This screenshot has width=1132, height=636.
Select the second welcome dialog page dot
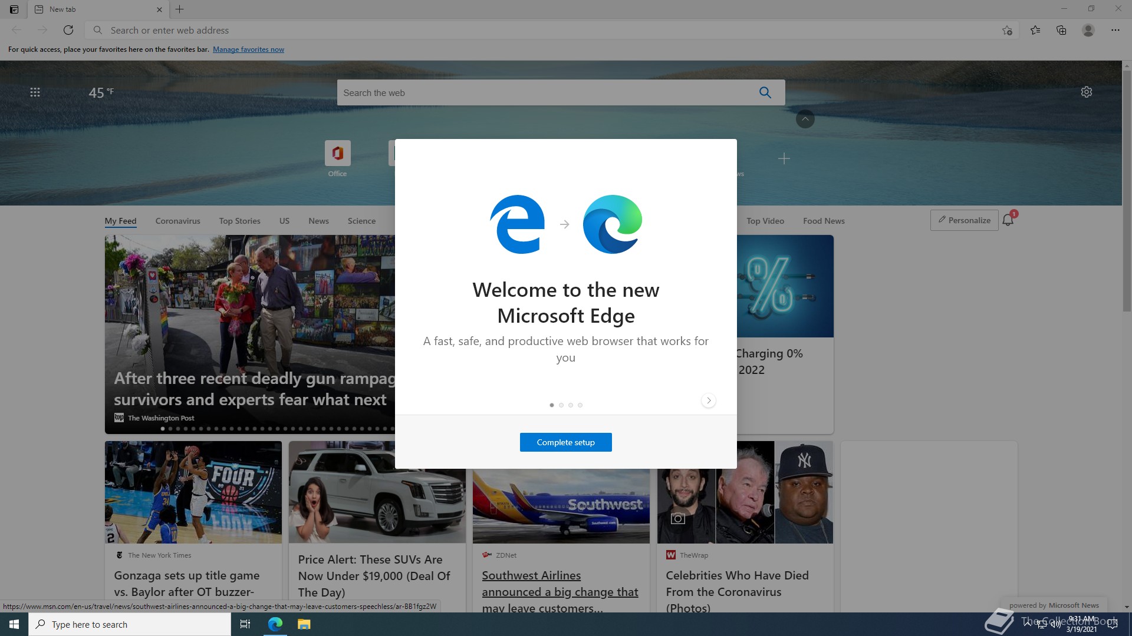561,405
